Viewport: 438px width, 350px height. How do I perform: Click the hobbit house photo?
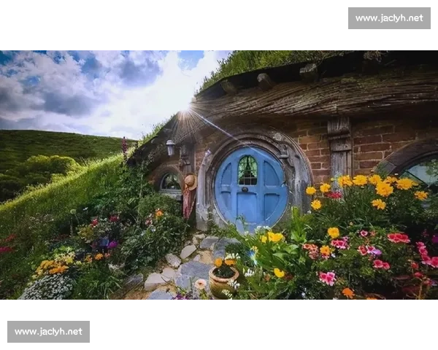pyautogui.click(x=219, y=175)
